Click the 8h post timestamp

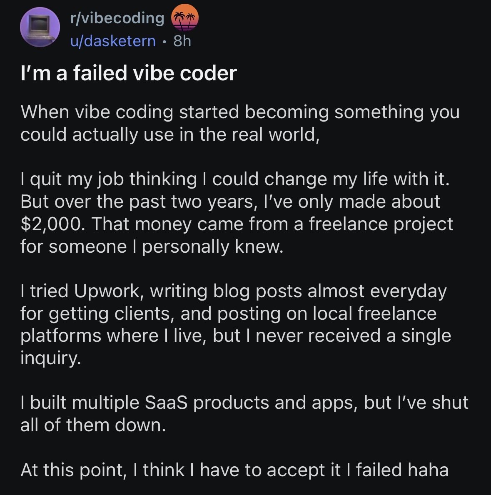pos(182,41)
